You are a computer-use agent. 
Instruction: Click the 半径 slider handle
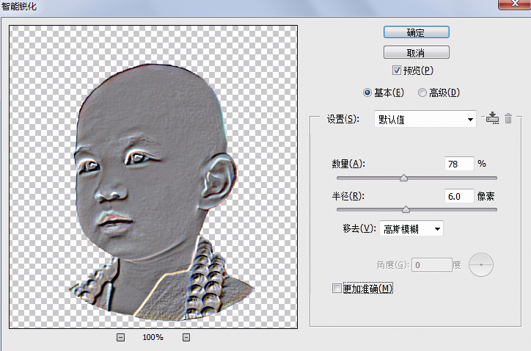coord(406,209)
